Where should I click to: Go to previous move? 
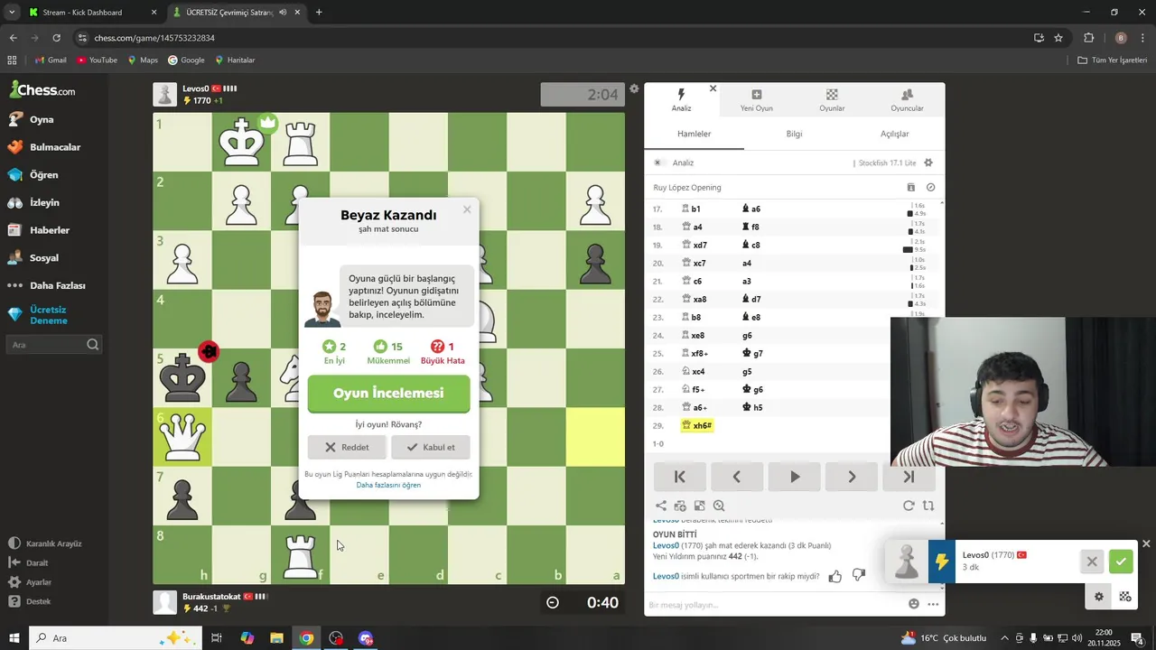click(x=737, y=477)
